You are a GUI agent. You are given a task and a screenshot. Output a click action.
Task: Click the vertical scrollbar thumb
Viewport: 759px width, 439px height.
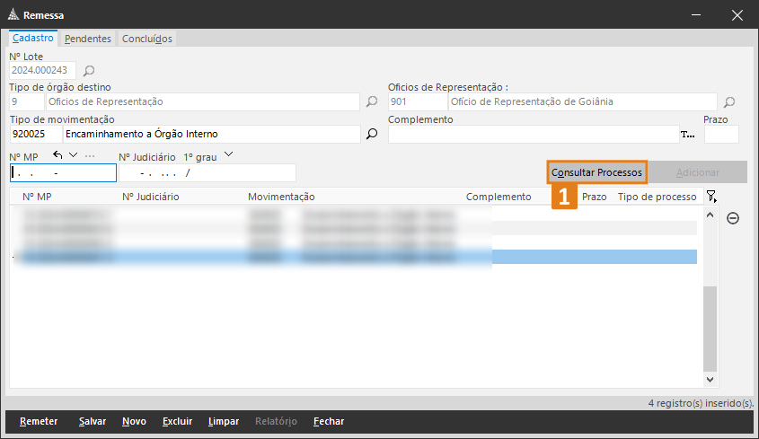[710, 329]
